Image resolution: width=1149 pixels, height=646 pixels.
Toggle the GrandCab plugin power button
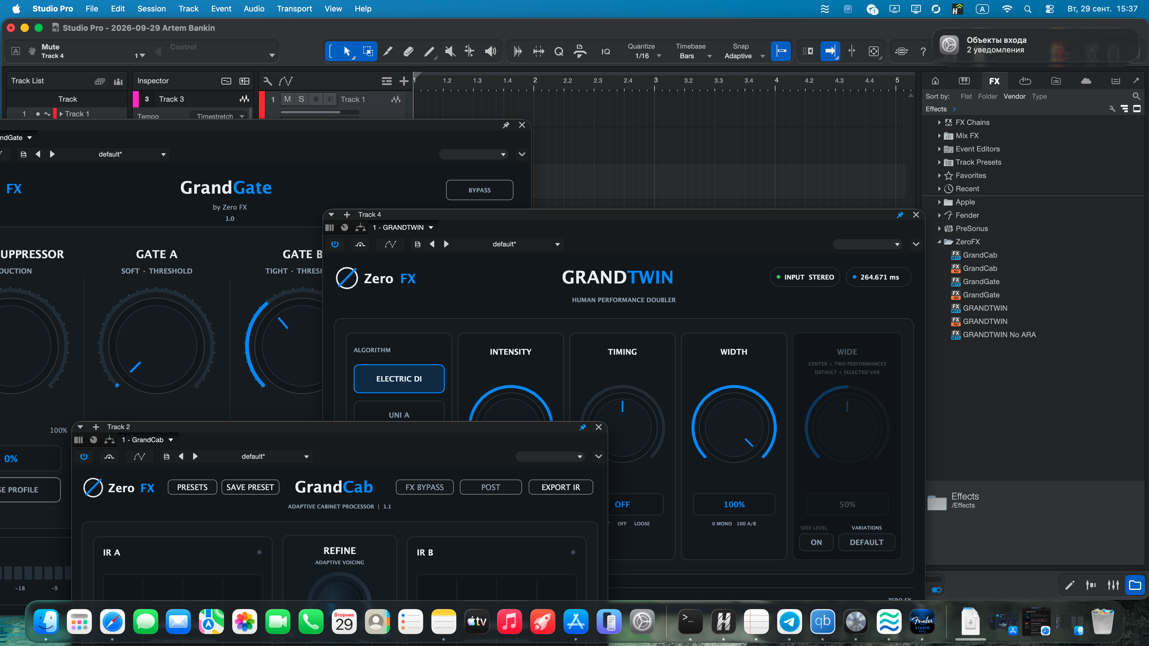(84, 457)
